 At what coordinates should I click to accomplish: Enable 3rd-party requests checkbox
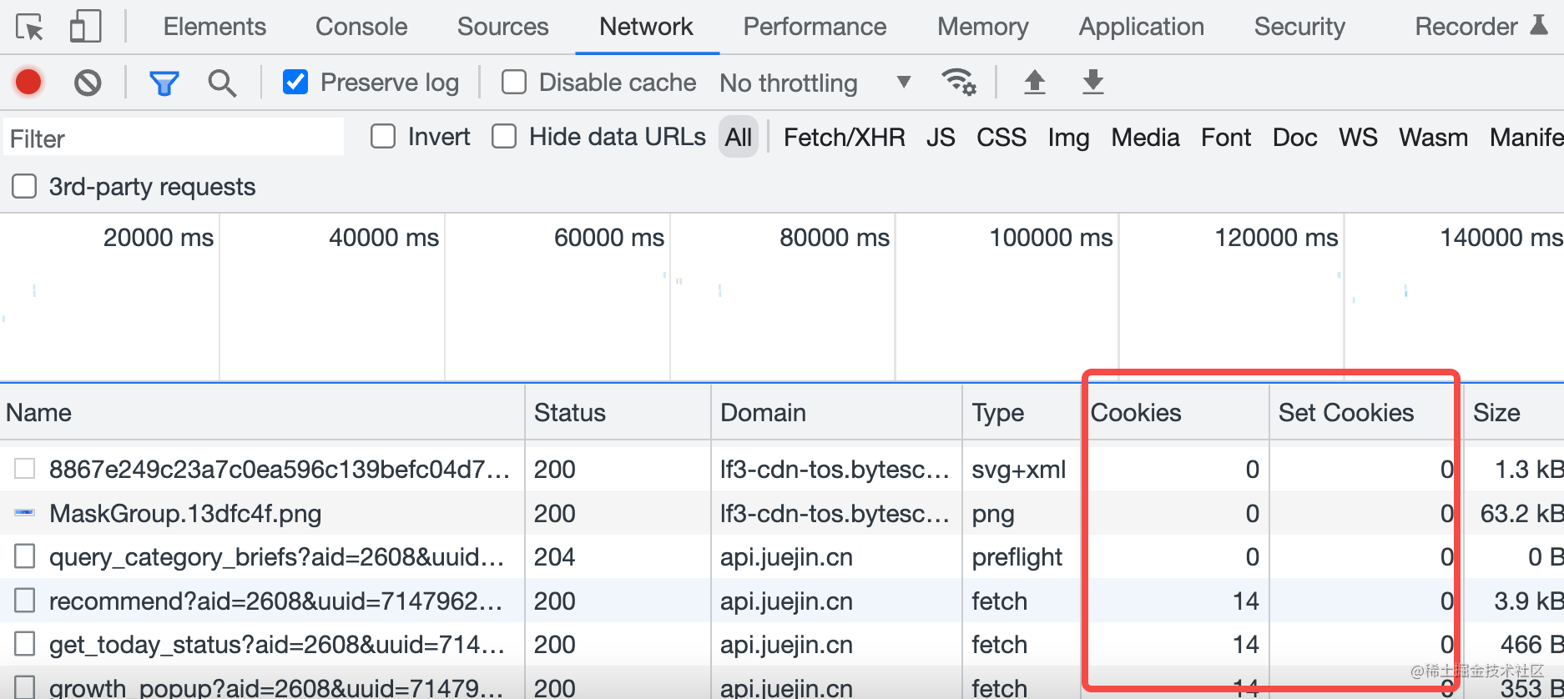[x=24, y=186]
